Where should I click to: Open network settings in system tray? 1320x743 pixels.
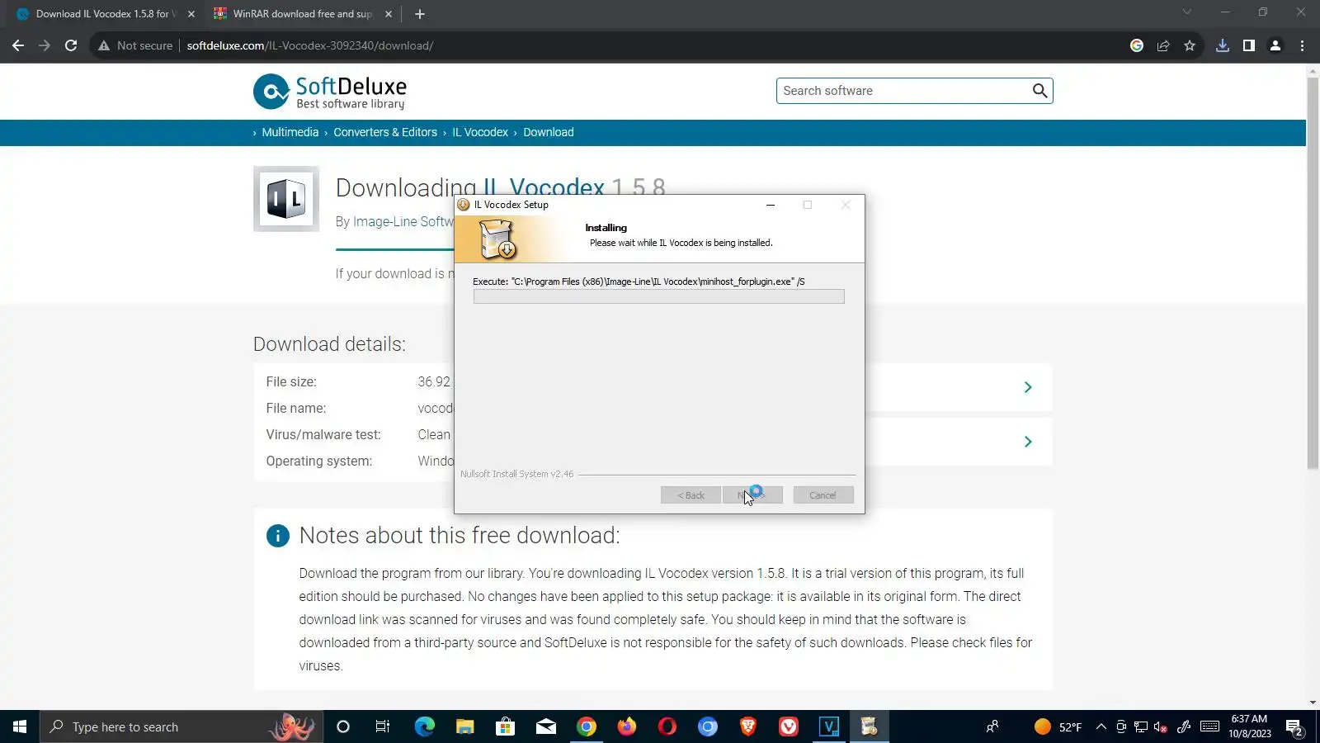1141,726
